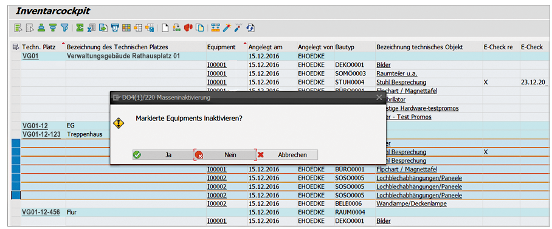
Task: Open technical place link VG01-12
Action: point(35,126)
